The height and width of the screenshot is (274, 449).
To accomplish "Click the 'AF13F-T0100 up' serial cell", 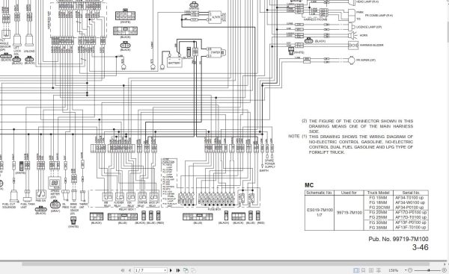I will tap(411, 228).
